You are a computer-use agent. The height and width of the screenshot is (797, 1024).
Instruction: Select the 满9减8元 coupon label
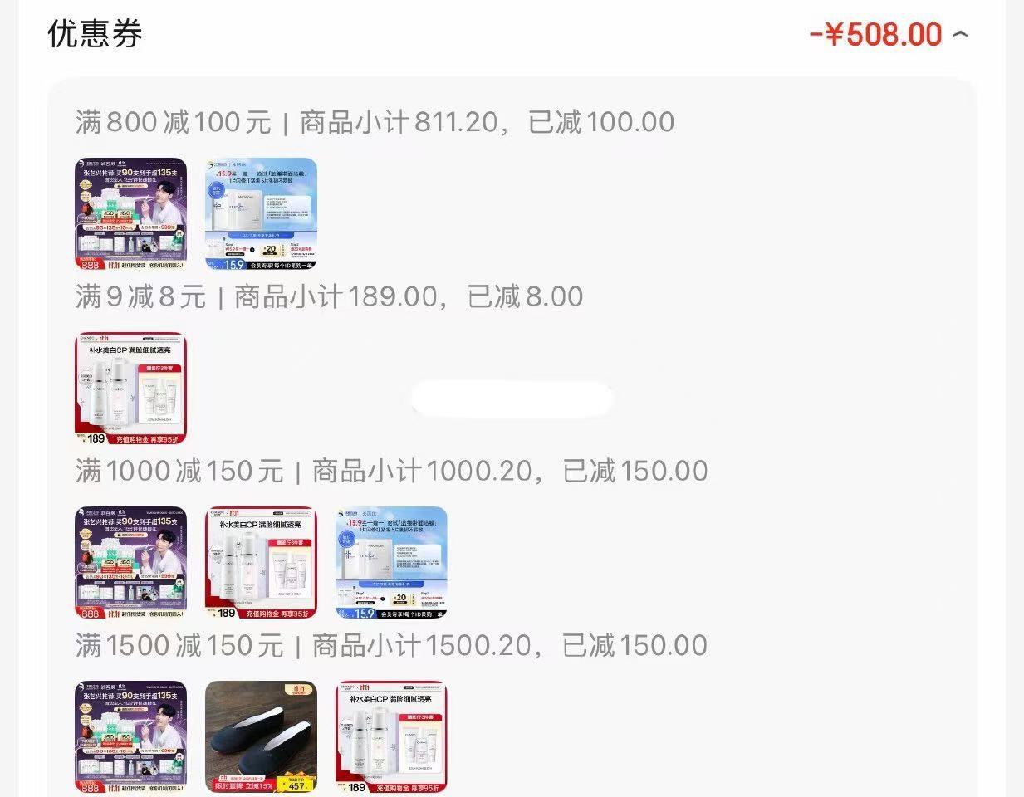pos(140,296)
